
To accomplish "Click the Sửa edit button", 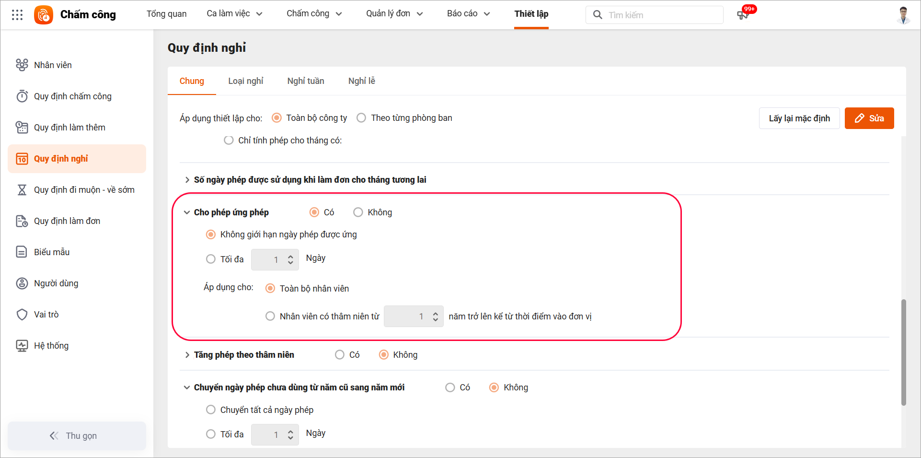I will point(869,118).
